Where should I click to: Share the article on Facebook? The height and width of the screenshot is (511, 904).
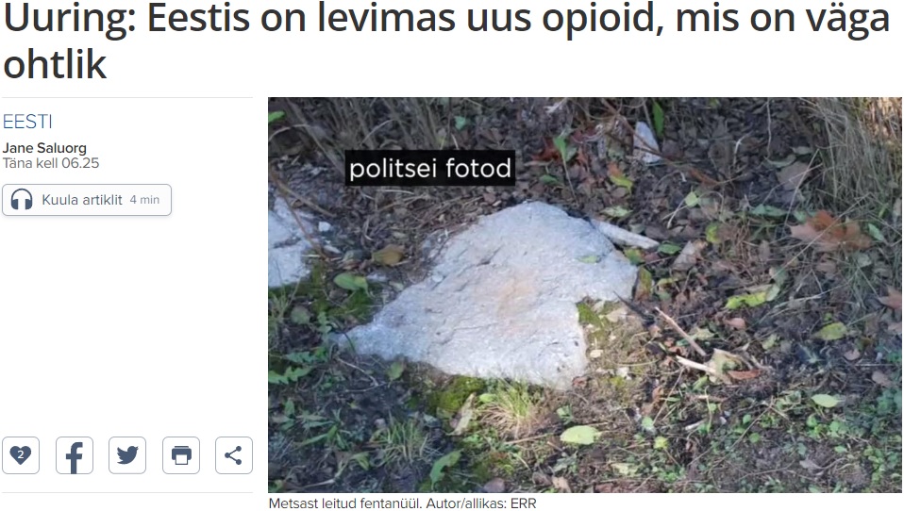(75, 455)
